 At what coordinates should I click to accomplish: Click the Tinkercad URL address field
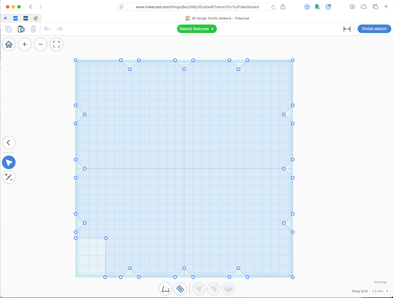tap(197, 7)
